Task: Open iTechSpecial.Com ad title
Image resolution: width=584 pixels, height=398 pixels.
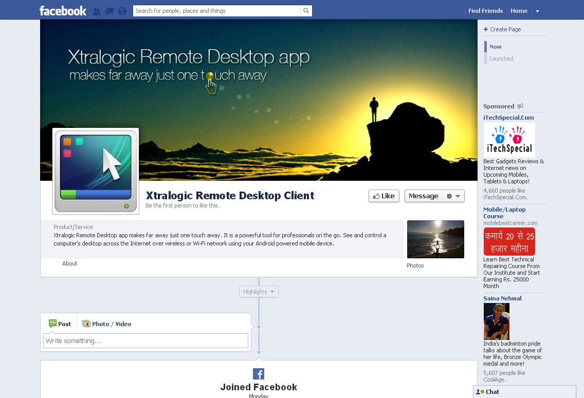Action: [508, 118]
